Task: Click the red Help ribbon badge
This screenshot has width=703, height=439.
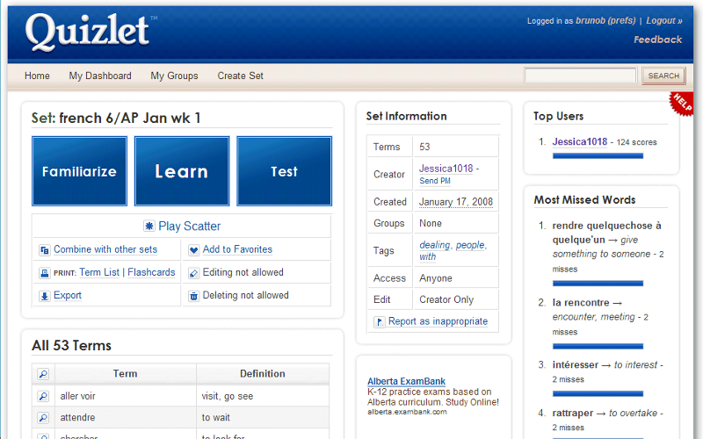Action: coord(682,102)
